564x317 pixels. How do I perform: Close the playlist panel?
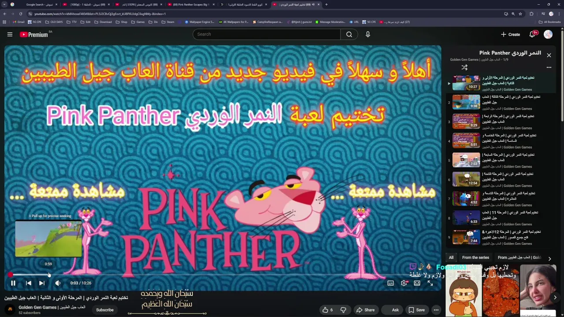(549, 55)
